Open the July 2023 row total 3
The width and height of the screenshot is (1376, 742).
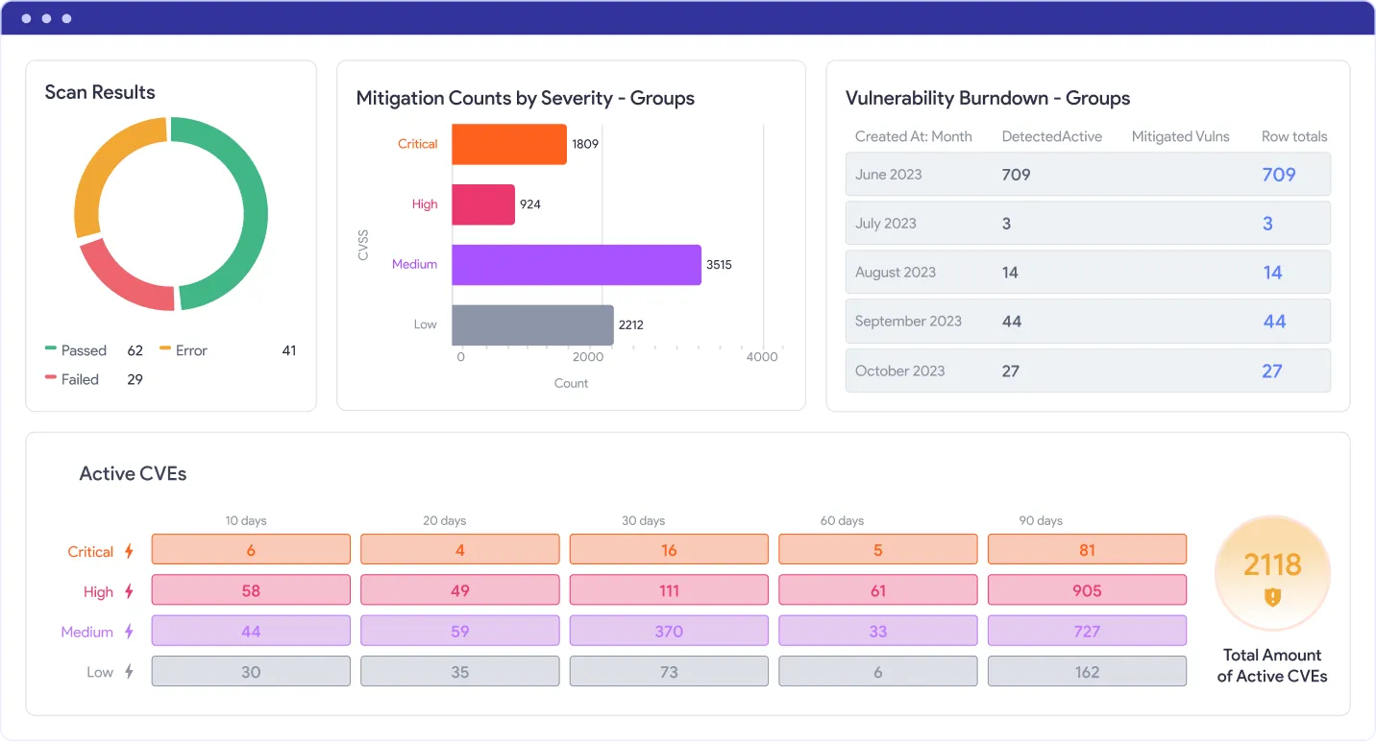pyautogui.click(x=1267, y=224)
